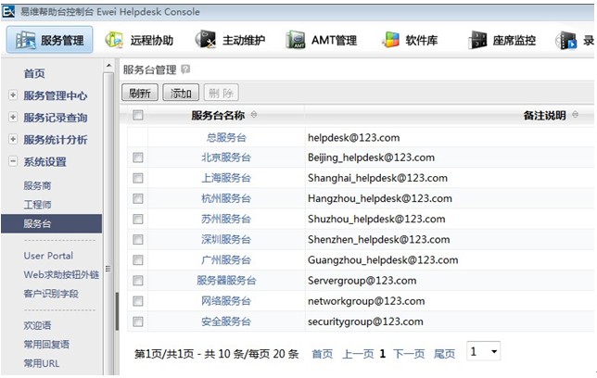Sort by the 服务台名称 column arrow icon
The width and height of the screenshot is (597, 378).
(x=254, y=115)
